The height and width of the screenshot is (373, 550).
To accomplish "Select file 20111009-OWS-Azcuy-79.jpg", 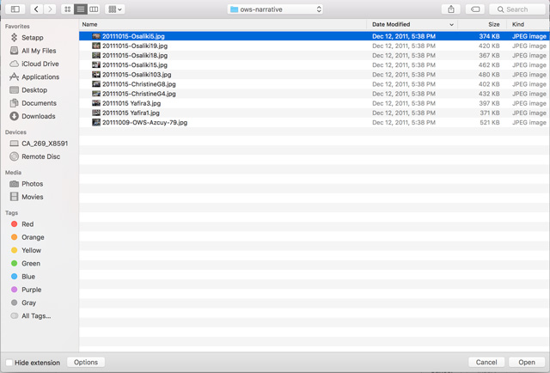I will pyautogui.click(x=144, y=122).
